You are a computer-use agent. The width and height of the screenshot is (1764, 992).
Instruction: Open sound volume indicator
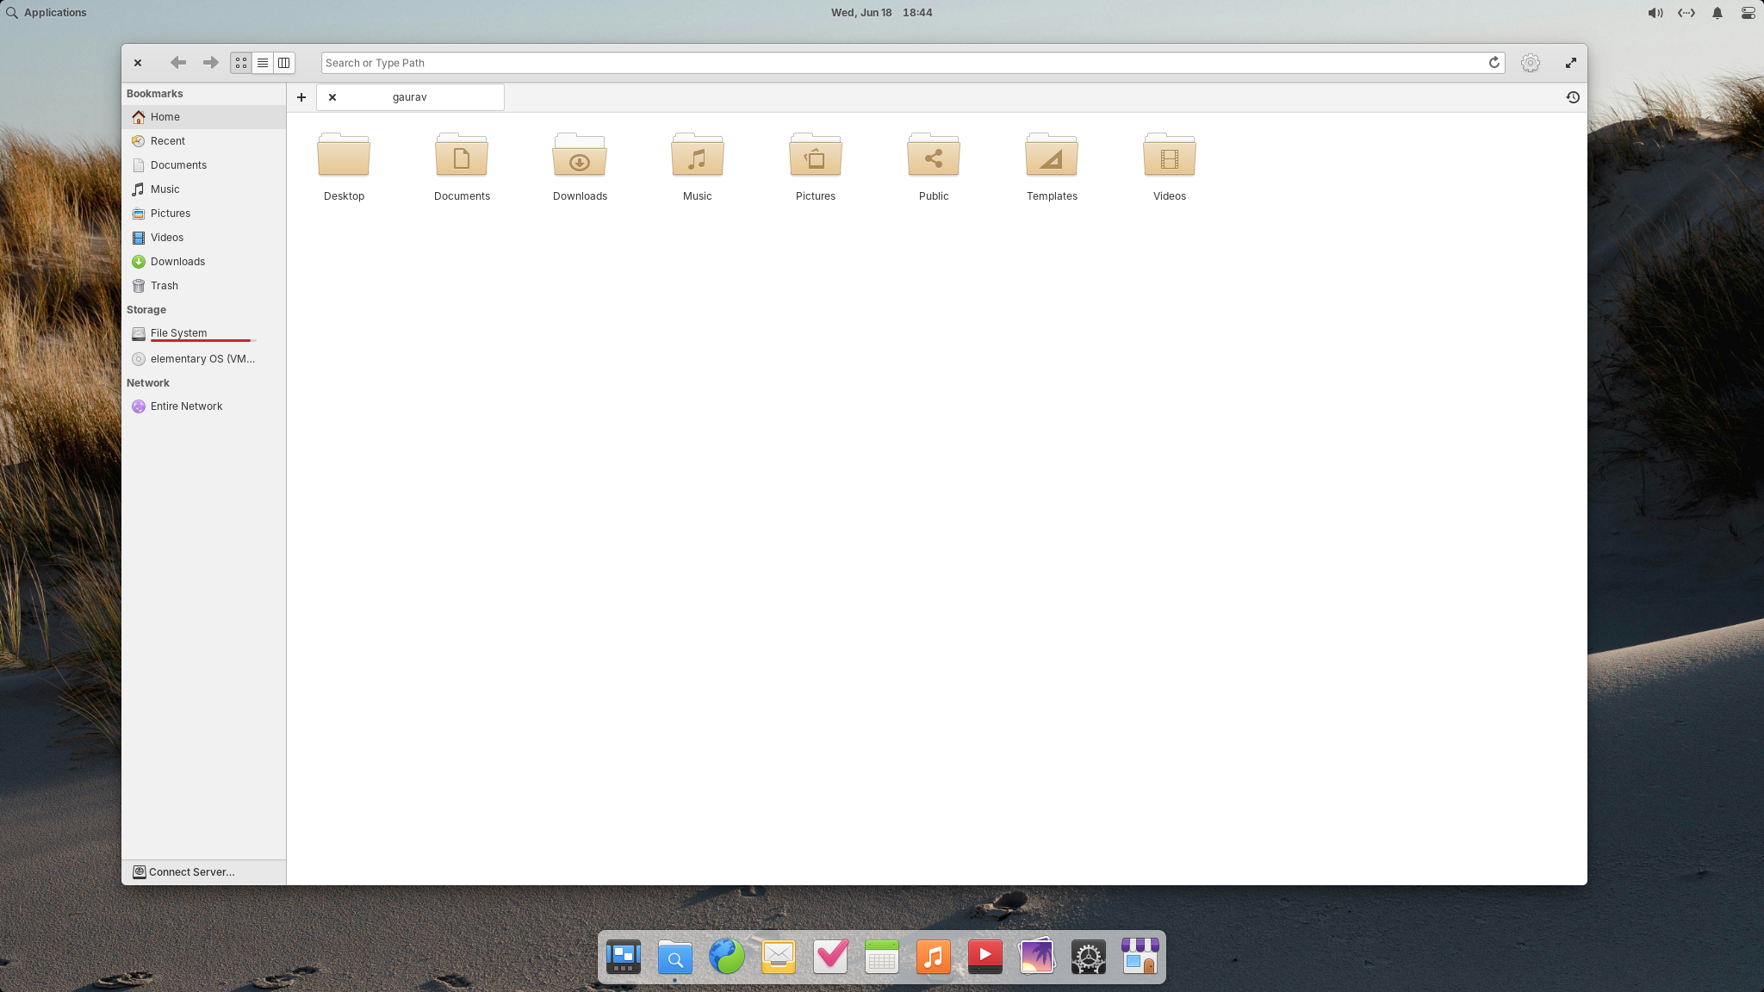[x=1655, y=13]
